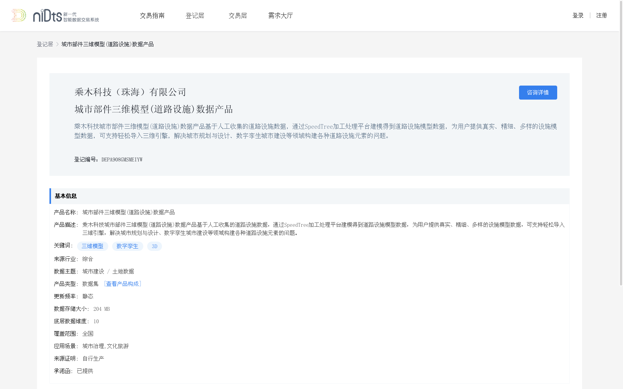Go back to 登记层 via the breadcrumb
This screenshot has height=389, width=623.
click(45, 44)
